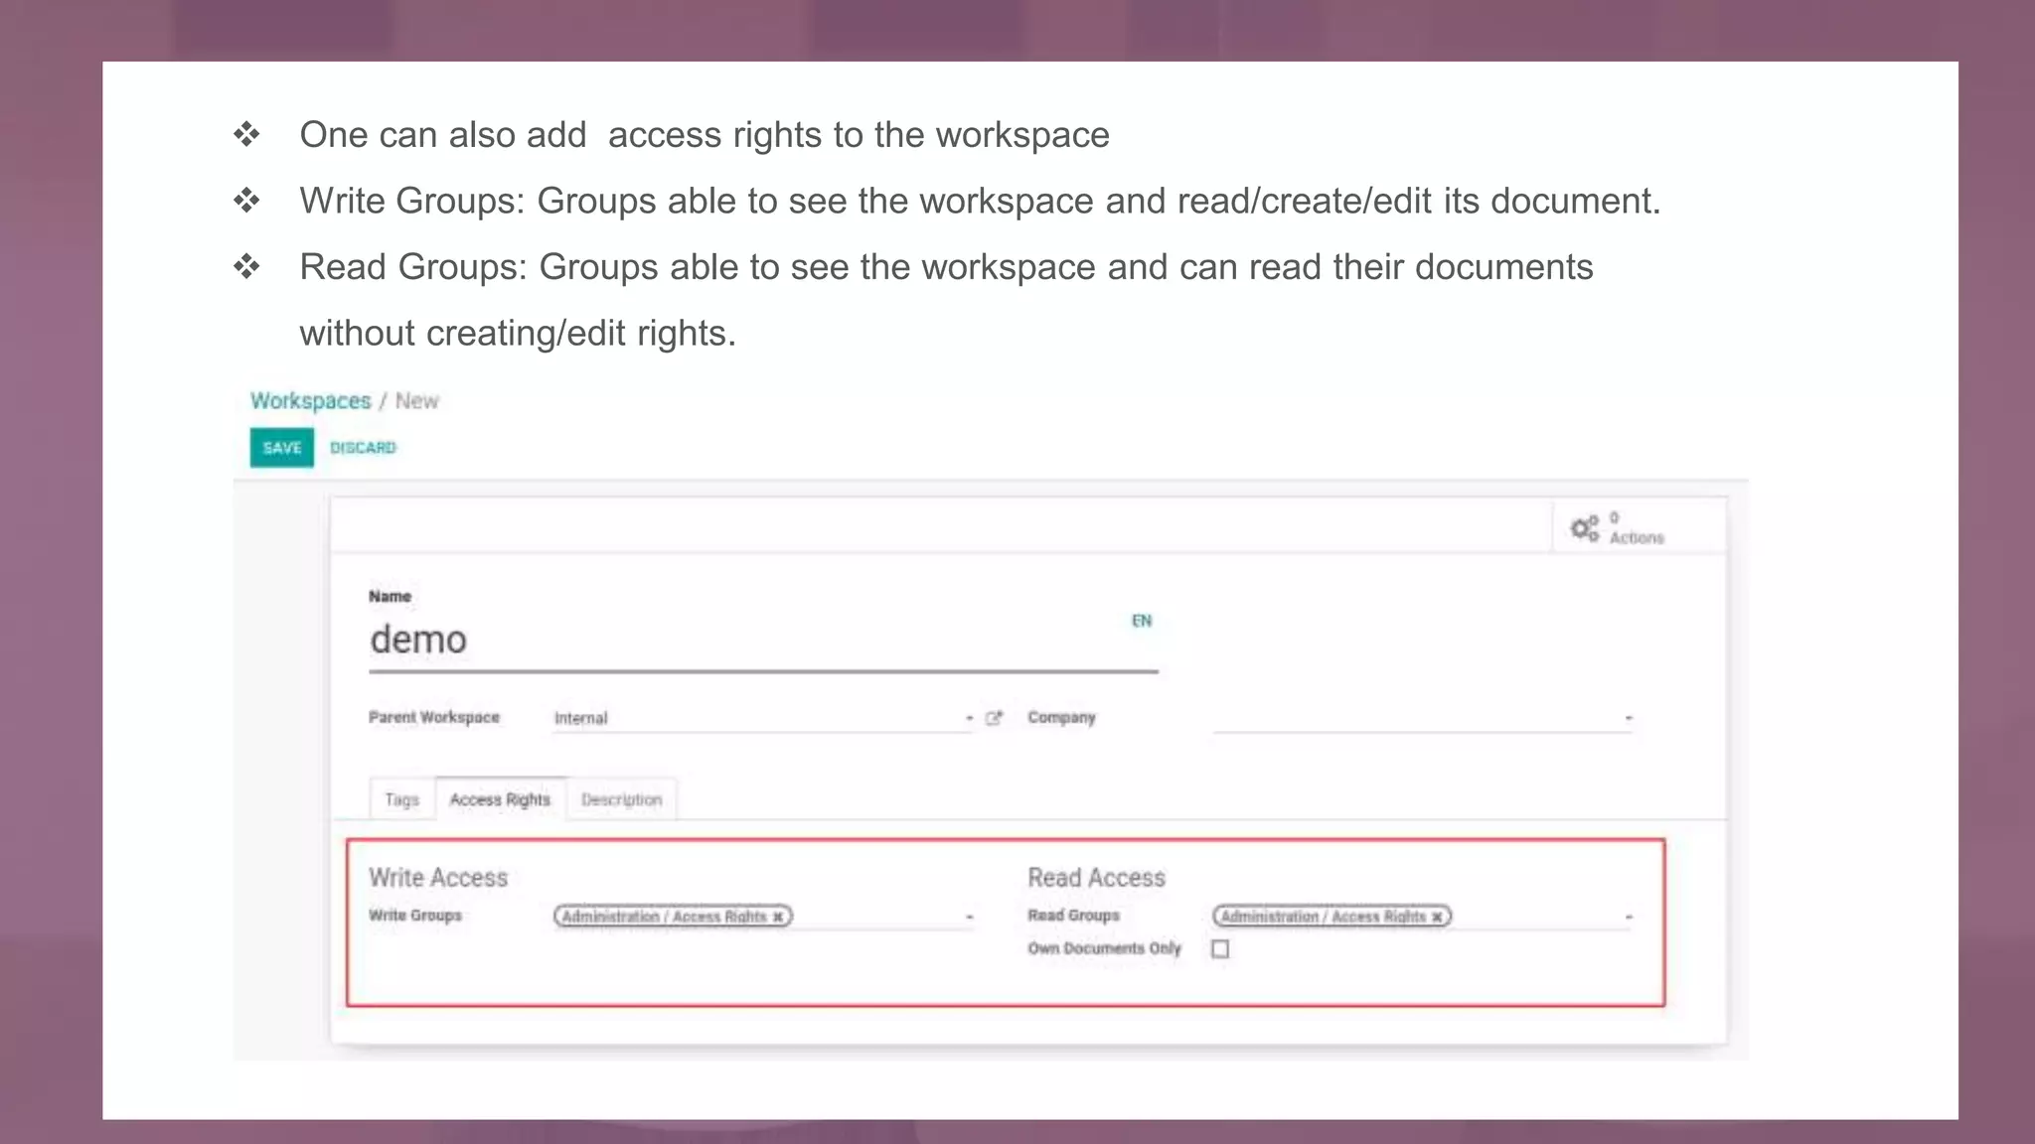Remove the Write Groups Administration tag
Screen dimensions: 2035x1144
779,917
